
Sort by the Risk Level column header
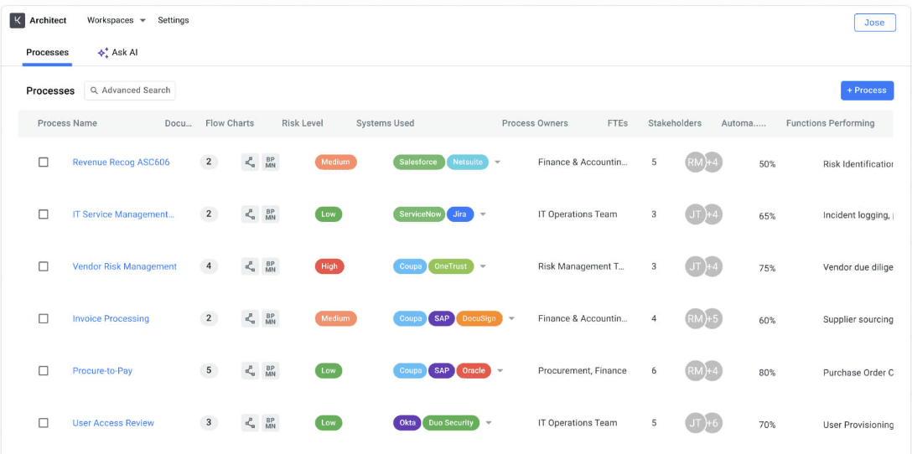tap(303, 123)
